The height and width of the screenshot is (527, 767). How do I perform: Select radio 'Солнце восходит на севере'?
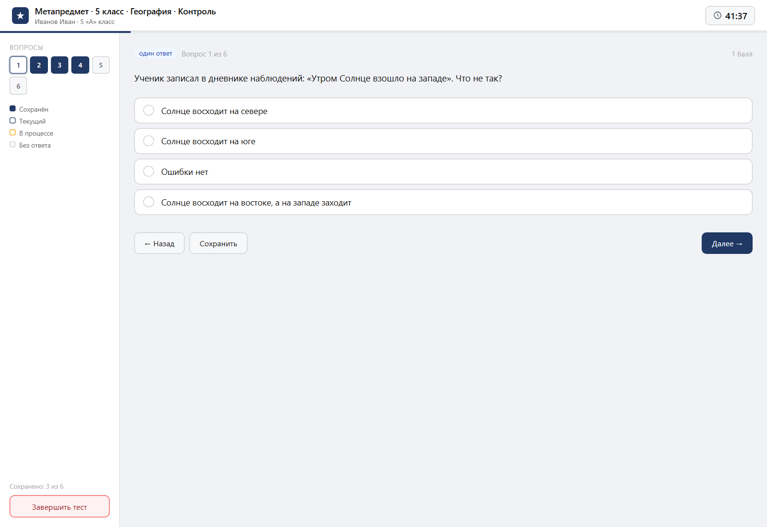149,111
